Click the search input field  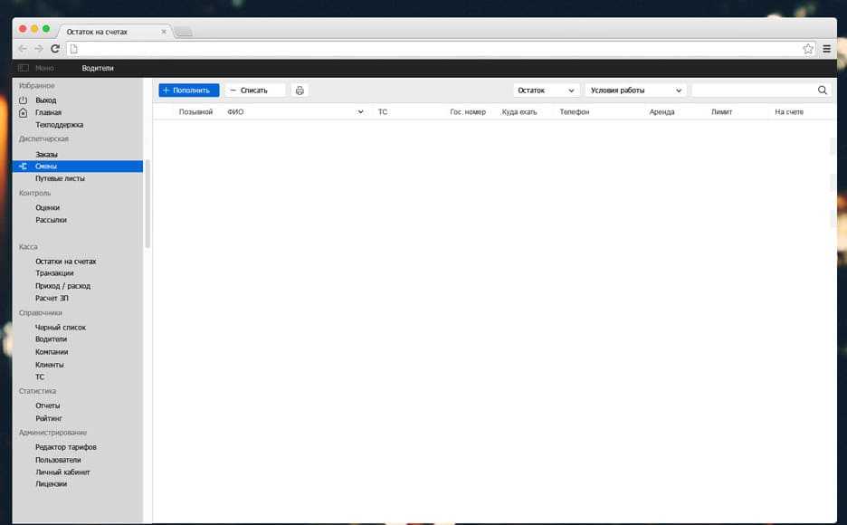tap(753, 91)
